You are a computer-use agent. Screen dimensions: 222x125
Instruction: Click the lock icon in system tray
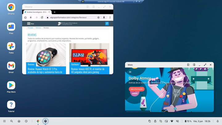[x=155, y=121]
